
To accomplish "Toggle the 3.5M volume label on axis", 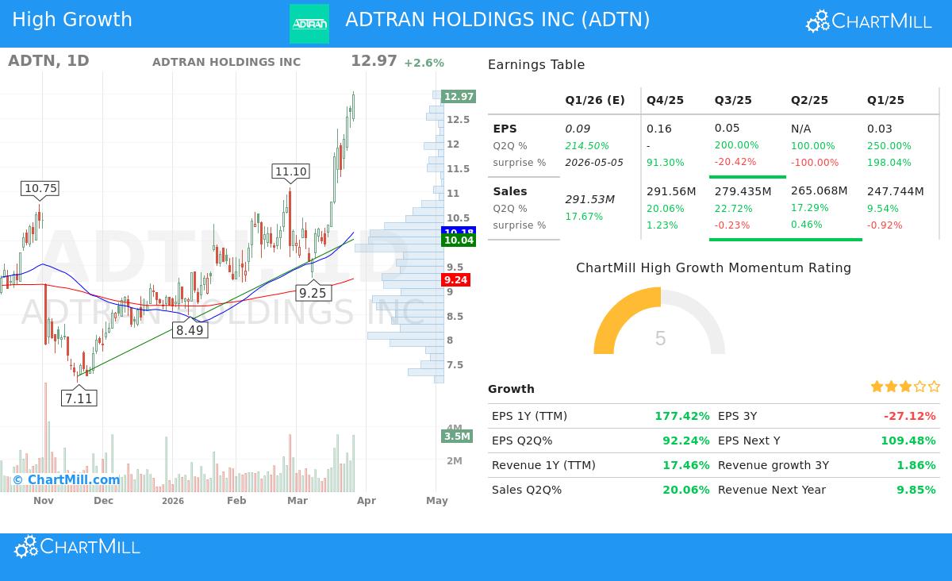I will [455, 436].
